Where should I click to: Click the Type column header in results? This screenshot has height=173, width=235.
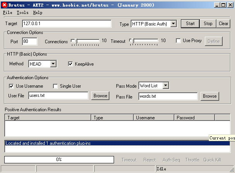click(112, 117)
